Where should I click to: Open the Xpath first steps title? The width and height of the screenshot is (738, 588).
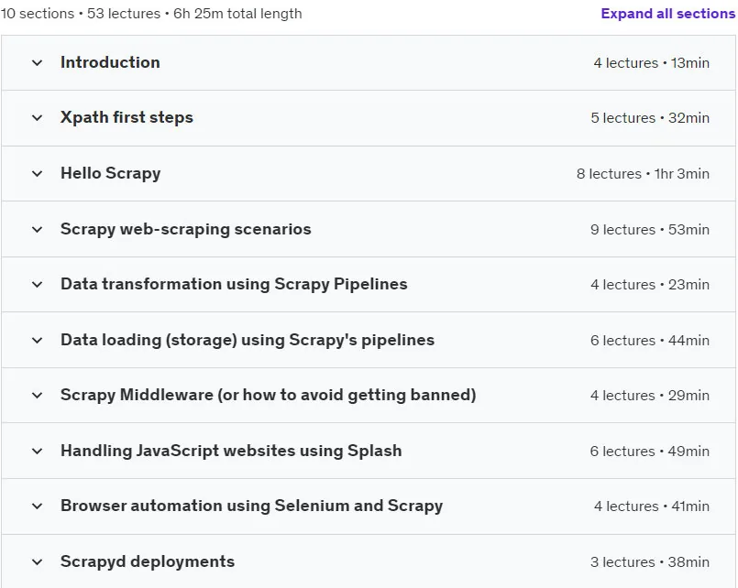[x=127, y=117]
